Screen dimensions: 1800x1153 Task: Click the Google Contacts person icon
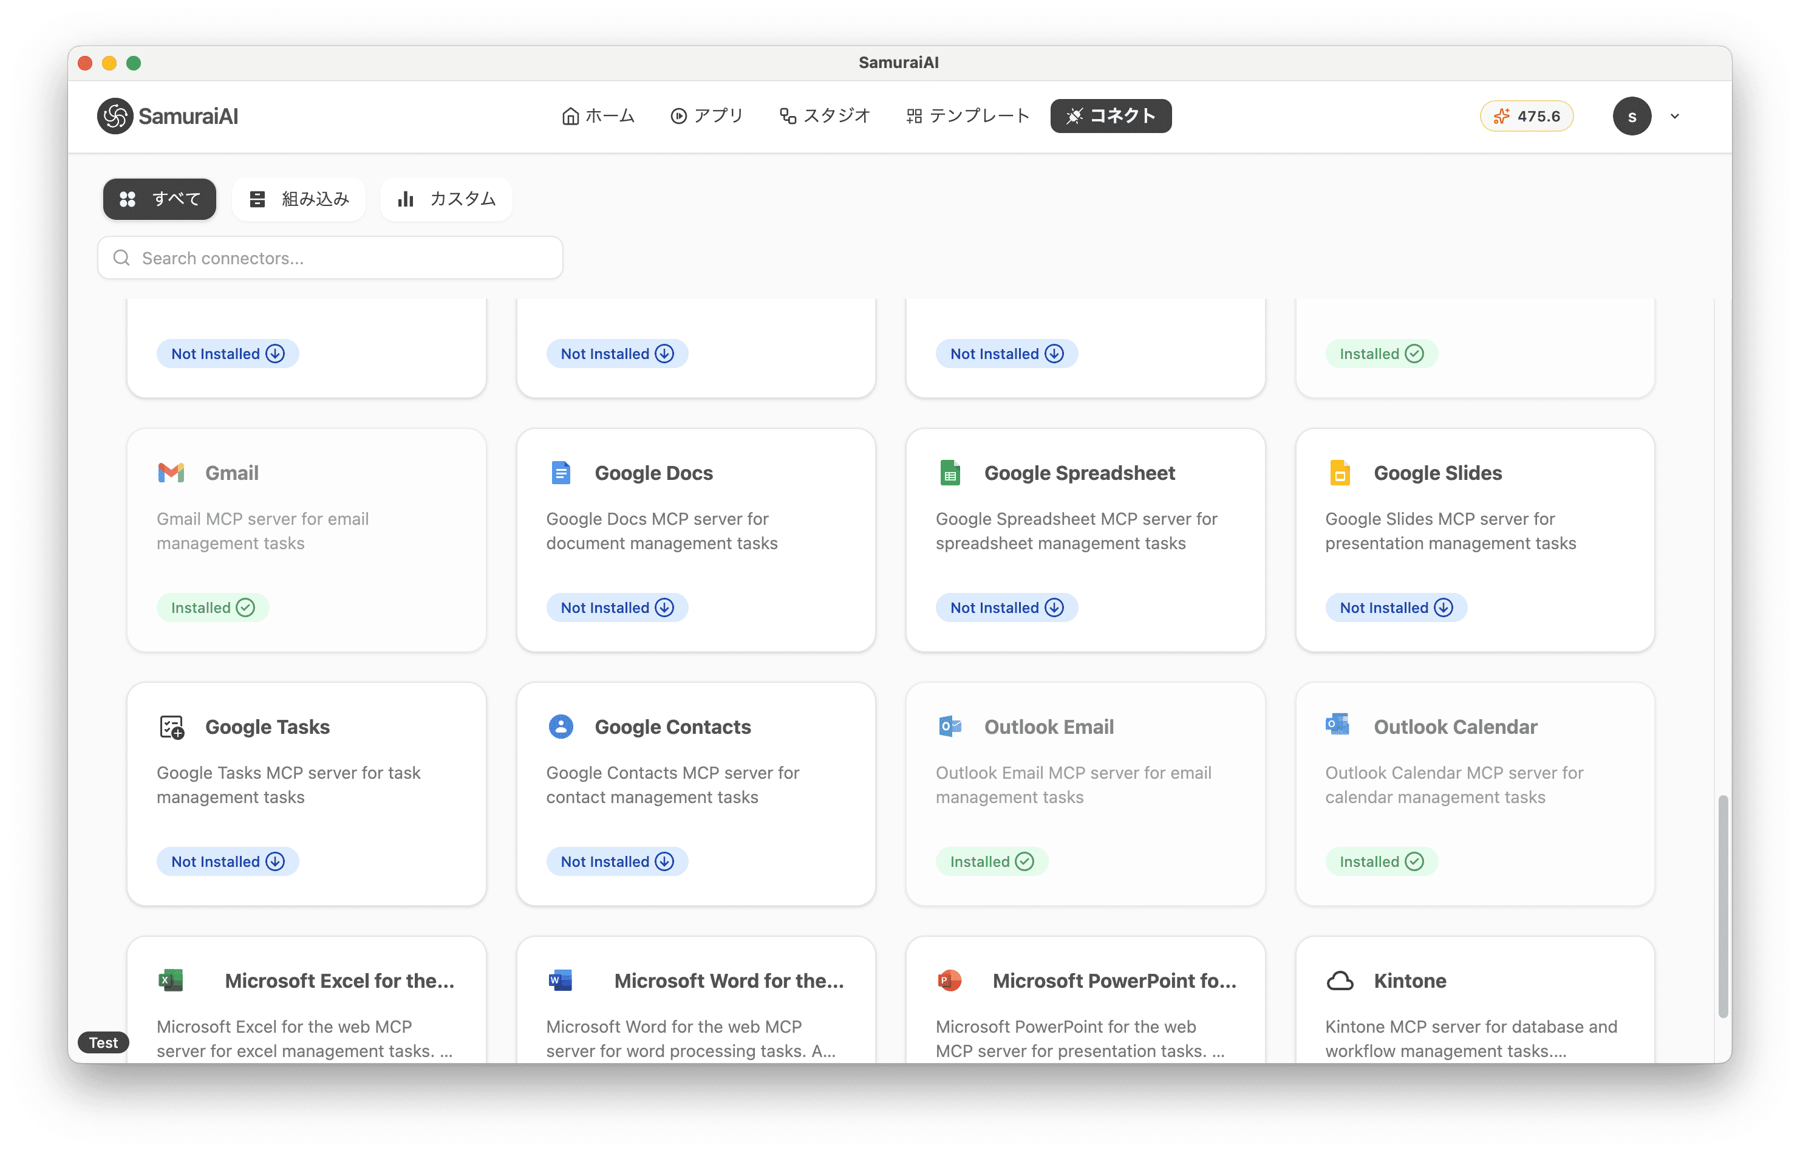[x=561, y=726]
